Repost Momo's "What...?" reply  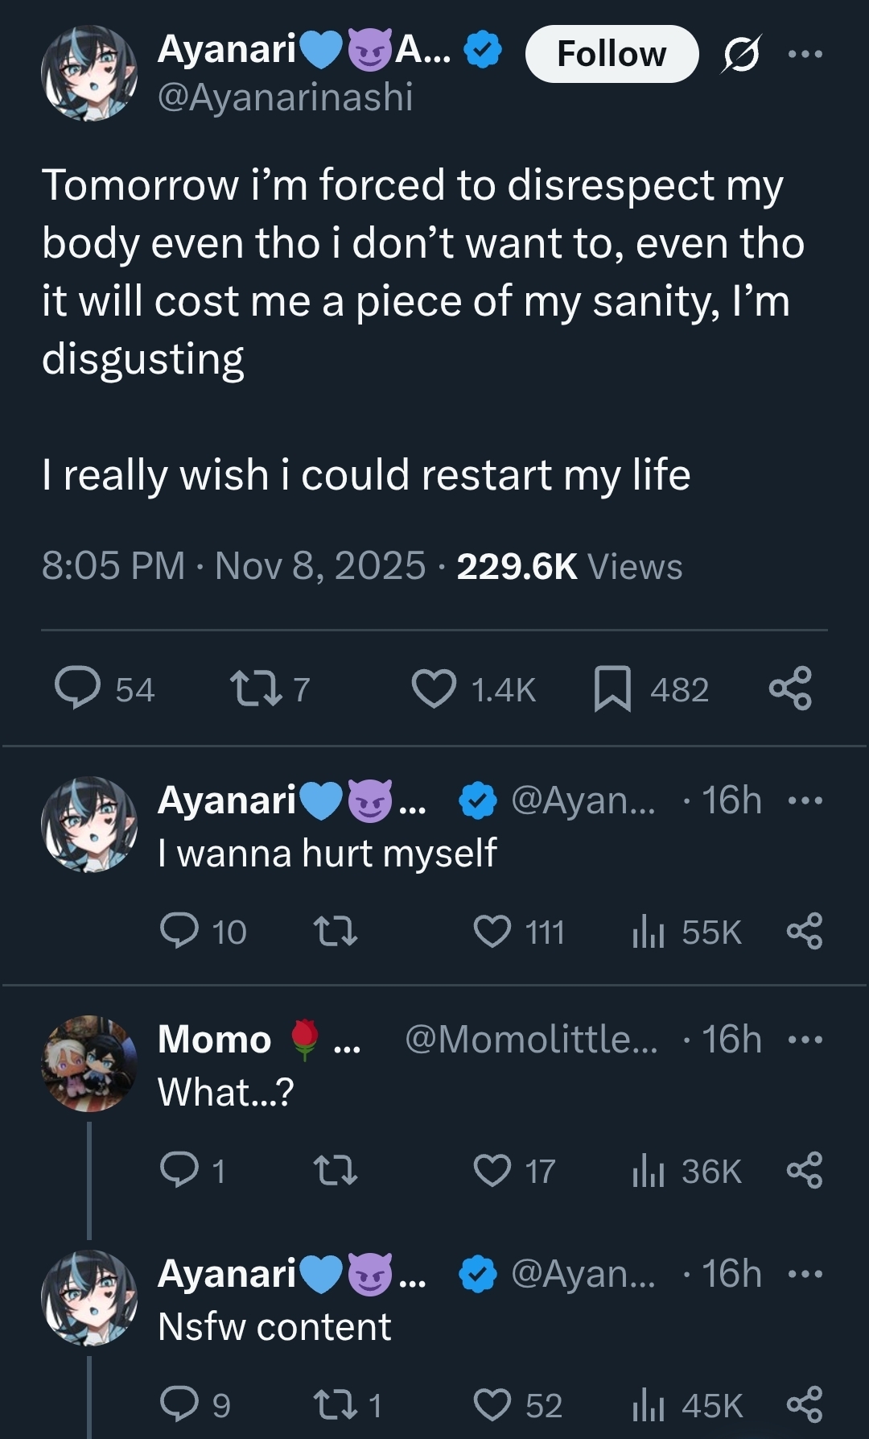tap(335, 1171)
